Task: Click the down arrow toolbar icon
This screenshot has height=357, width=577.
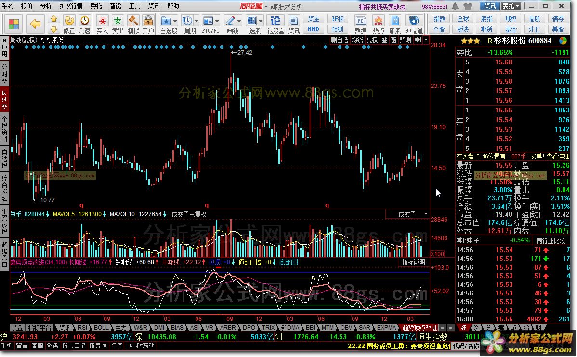Action: [54, 29]
